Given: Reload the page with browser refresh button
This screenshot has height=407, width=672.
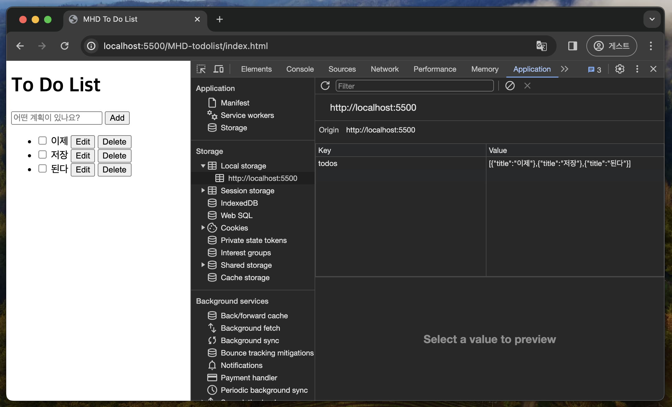Looking at the screenshot, I should click(65, 46).
